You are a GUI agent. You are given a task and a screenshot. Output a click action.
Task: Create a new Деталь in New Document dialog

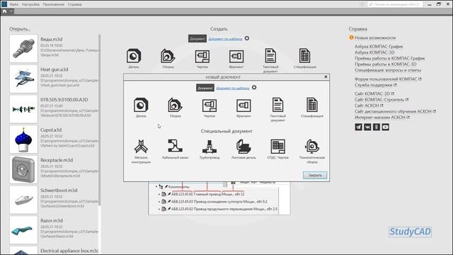(141, 107)
